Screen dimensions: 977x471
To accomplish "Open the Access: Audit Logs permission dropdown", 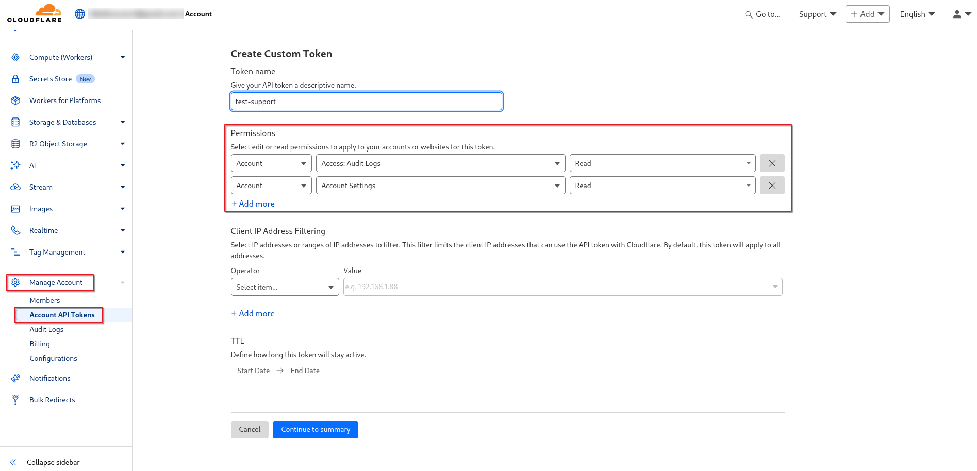I will tap(440, 163).
